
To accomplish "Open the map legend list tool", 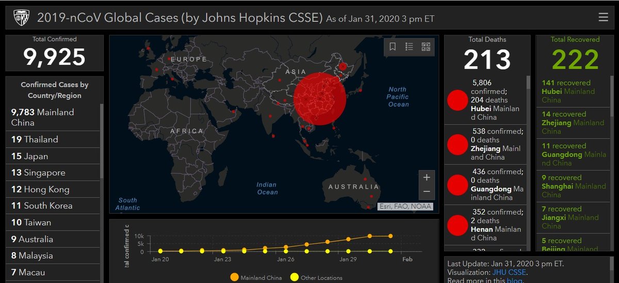I will click(409, 47).
